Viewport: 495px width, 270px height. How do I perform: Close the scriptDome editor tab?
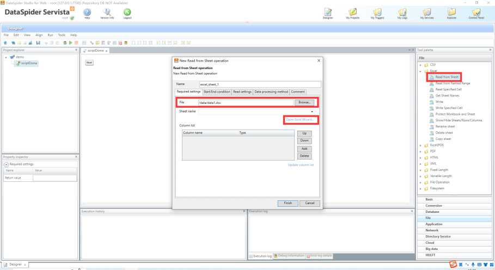click(x=107, y=51)
